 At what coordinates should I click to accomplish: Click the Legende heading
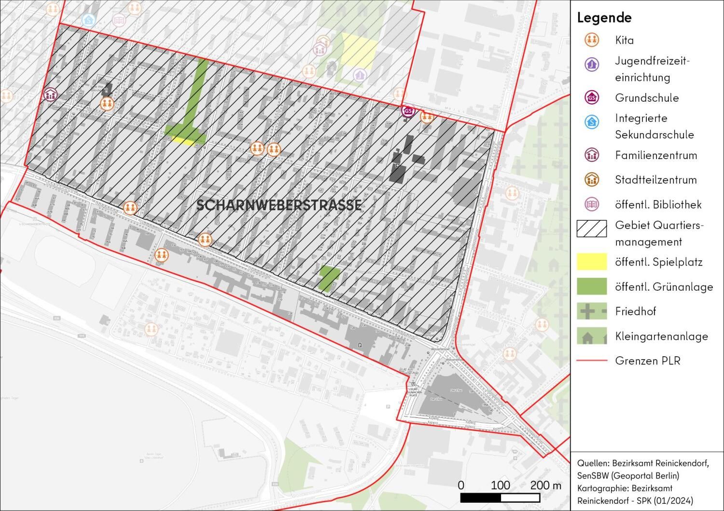click(x=604, y=18)
